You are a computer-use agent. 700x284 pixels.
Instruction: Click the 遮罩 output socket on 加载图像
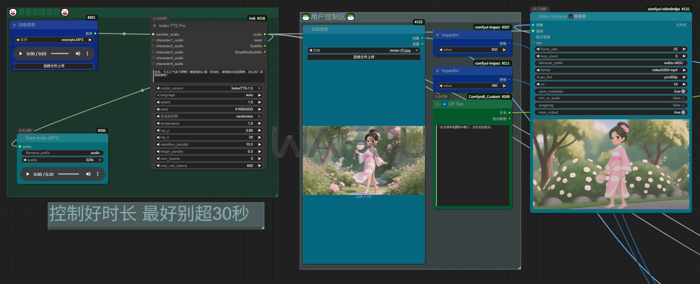[x=422, y=44]
